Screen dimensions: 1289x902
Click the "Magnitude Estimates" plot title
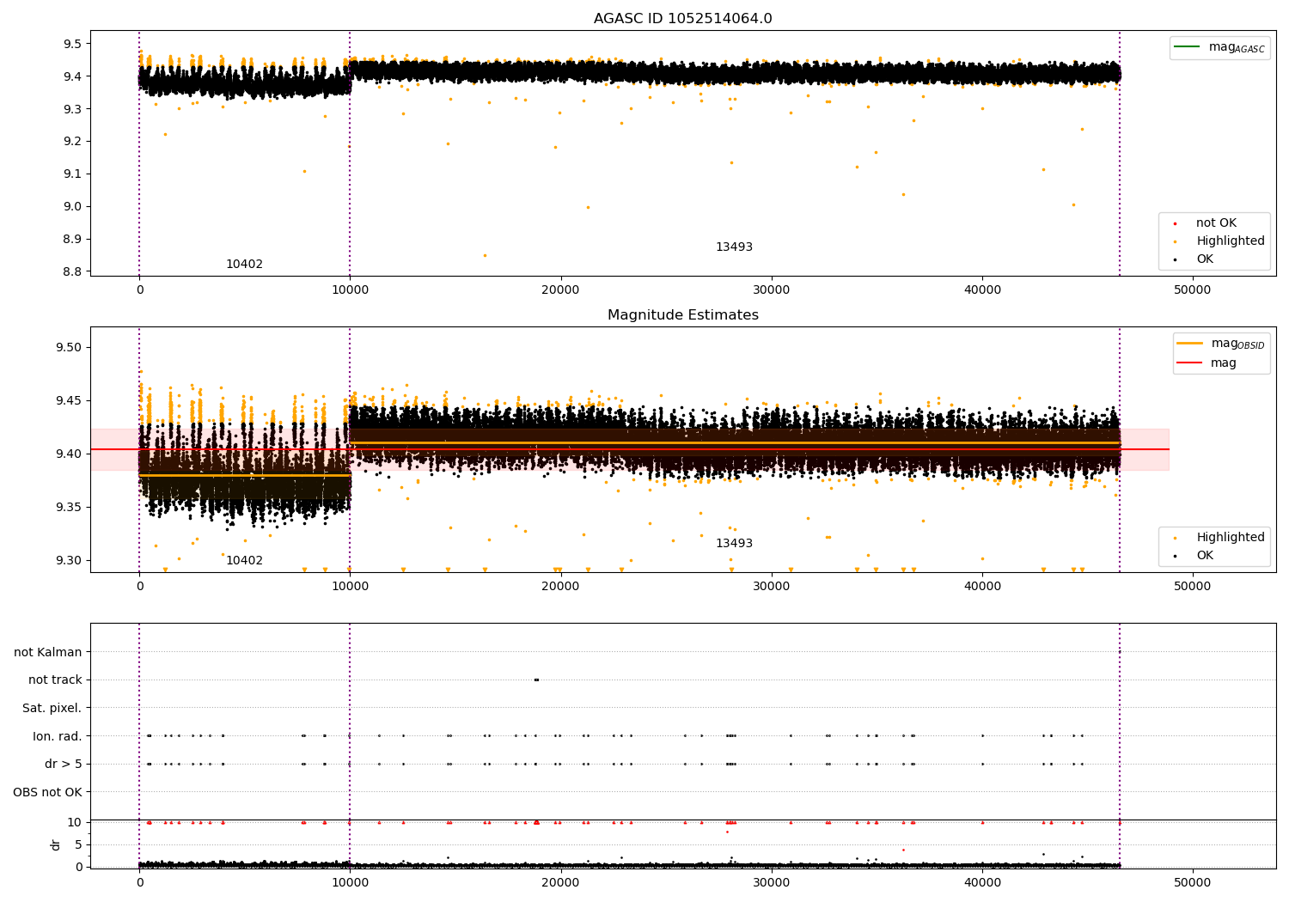[682, 315]
